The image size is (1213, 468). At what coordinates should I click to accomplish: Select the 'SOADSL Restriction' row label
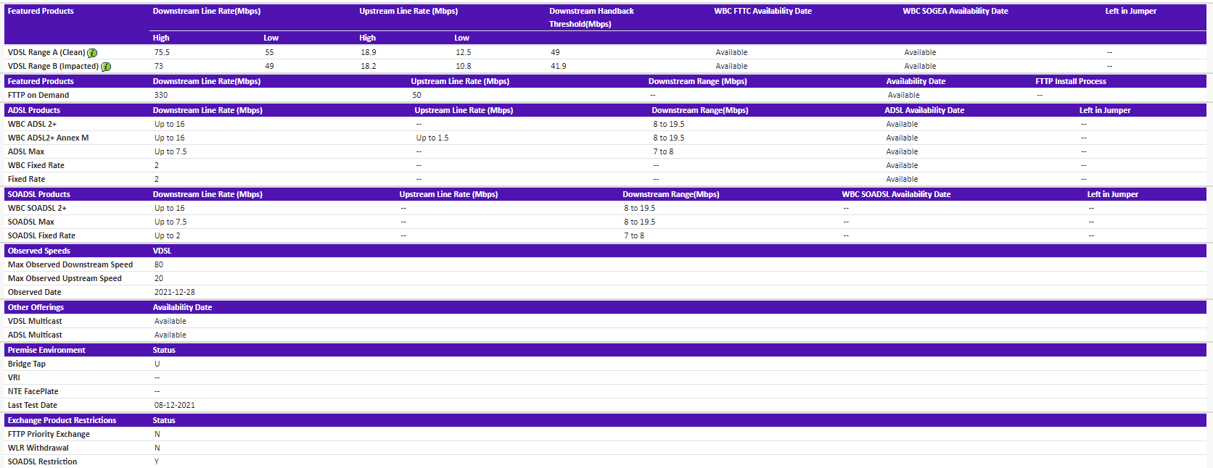(x=42, y=461)
